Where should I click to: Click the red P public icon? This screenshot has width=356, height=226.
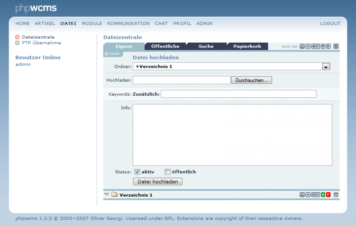tap(328, 194)
